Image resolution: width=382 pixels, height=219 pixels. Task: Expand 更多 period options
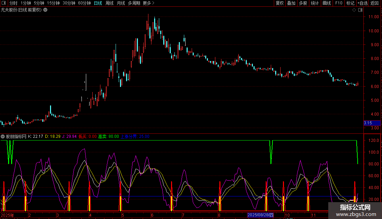(x=148, y=3)
